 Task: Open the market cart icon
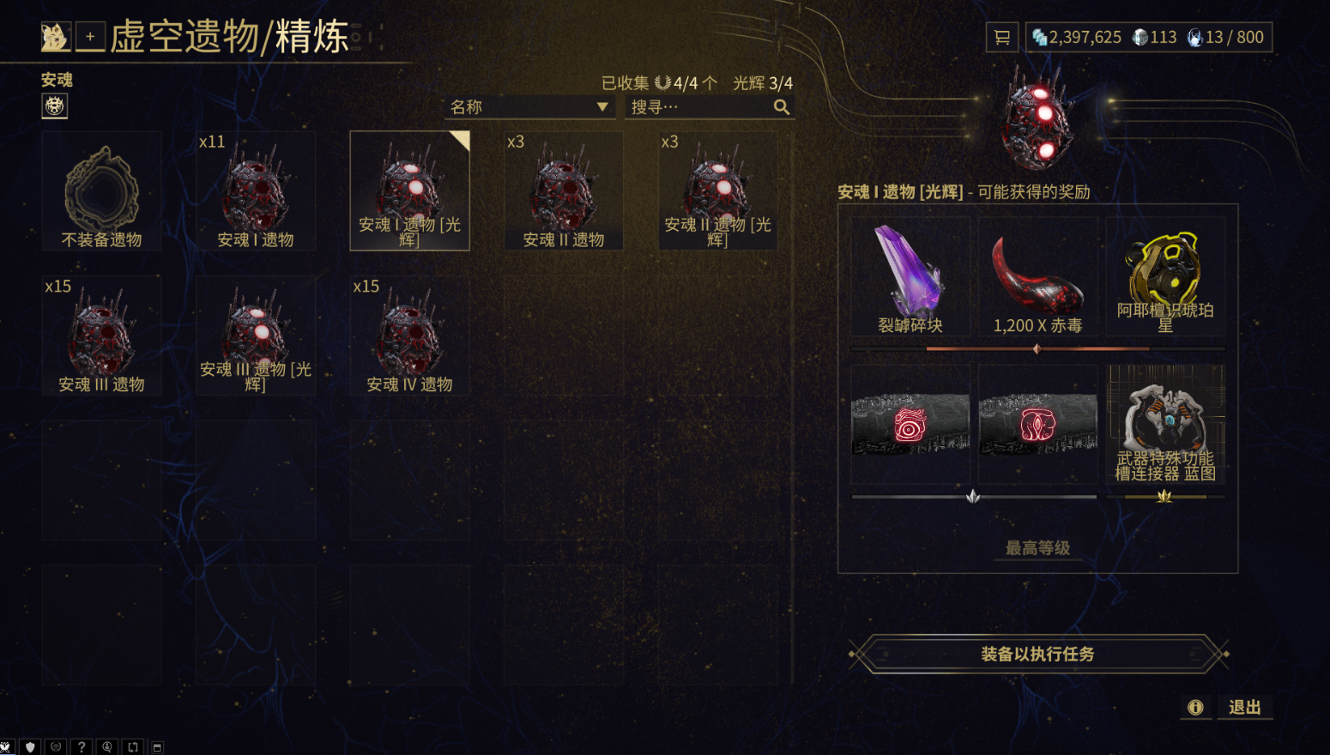(x=1001, y=37)
